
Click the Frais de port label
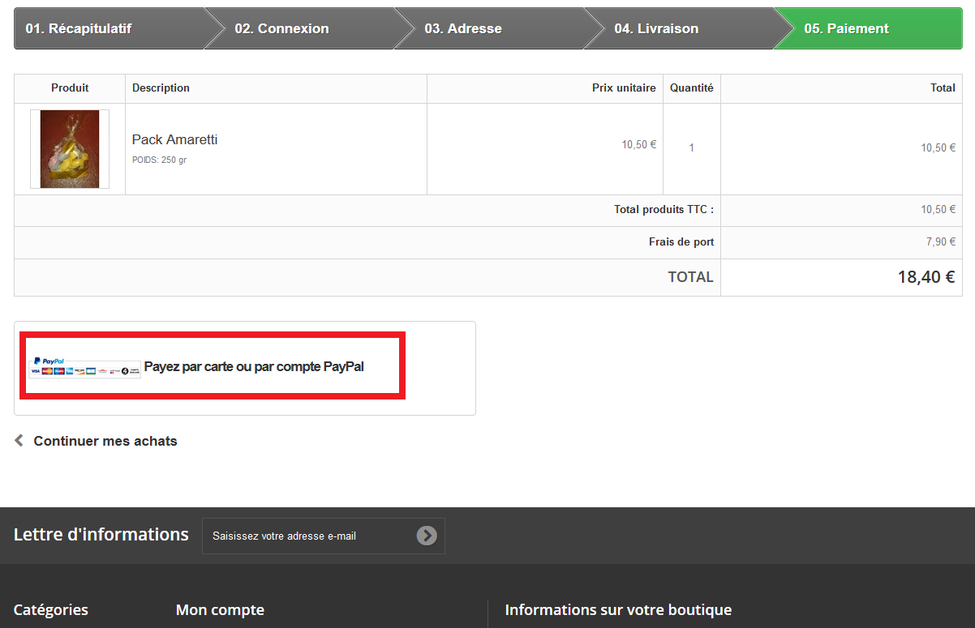tap(681, 241)
